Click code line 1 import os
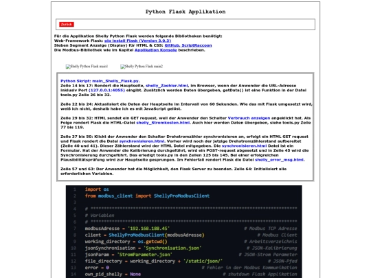Viewport: 371px width, 278px height. tap(97, 189)
